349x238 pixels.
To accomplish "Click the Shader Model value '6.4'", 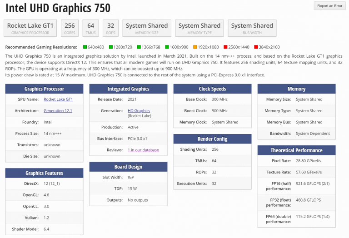I will pos(46,229).
